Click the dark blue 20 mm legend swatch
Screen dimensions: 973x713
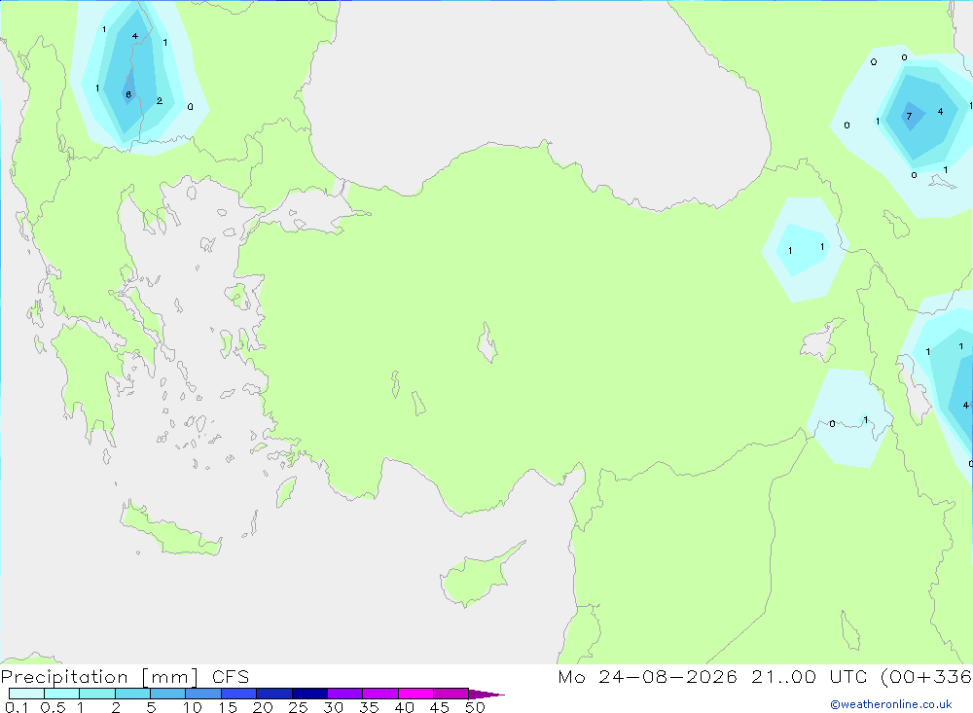click(273, 694)
